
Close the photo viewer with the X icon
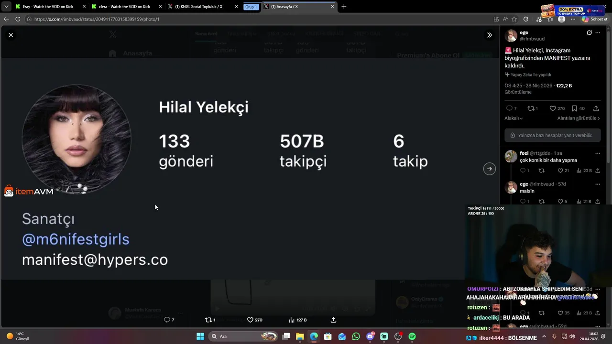coord(11,35)
